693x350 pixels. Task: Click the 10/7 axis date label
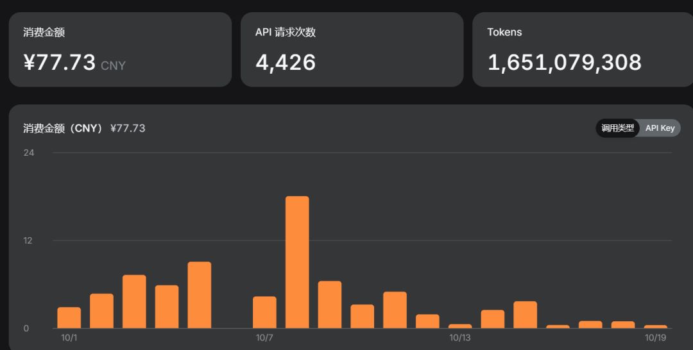264,338
